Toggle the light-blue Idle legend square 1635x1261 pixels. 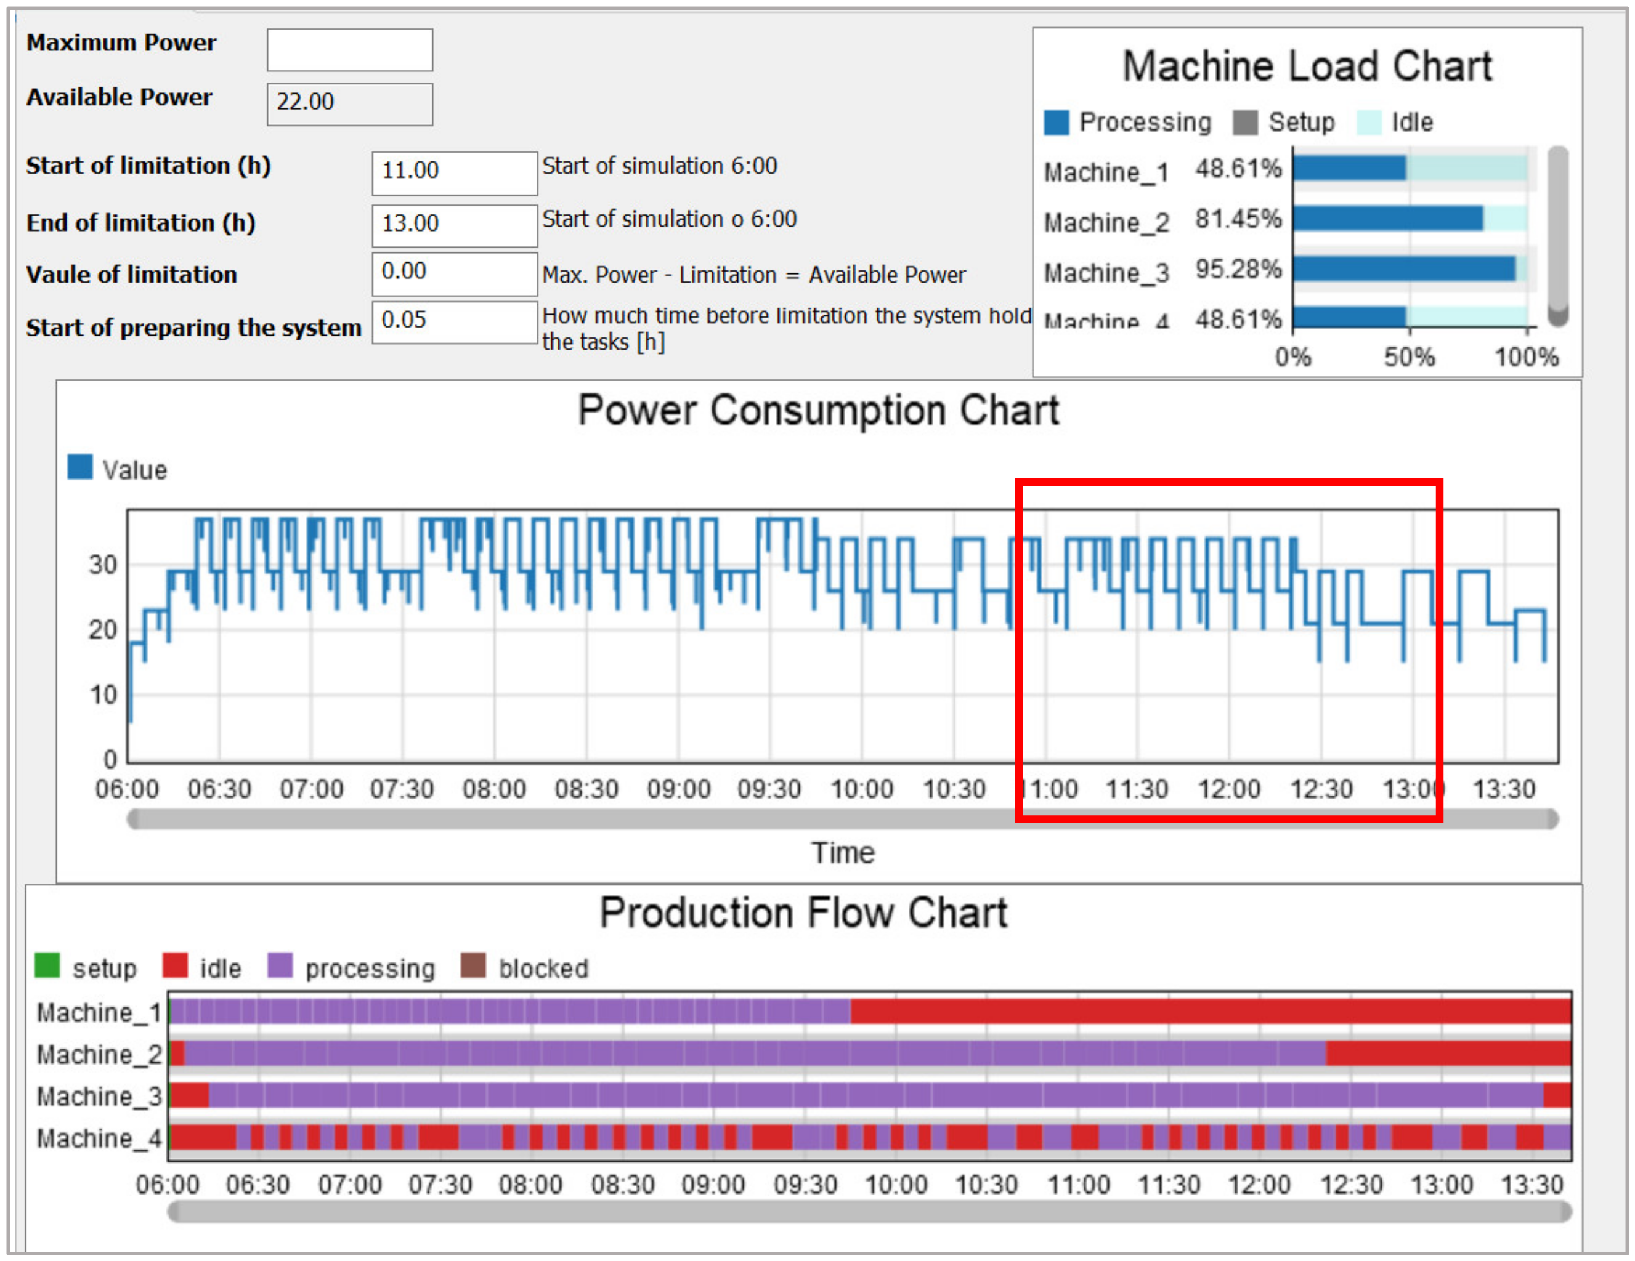(x=1368, y=123)
